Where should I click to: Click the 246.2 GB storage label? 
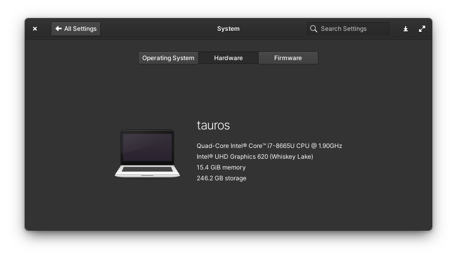tap(221, 178)
